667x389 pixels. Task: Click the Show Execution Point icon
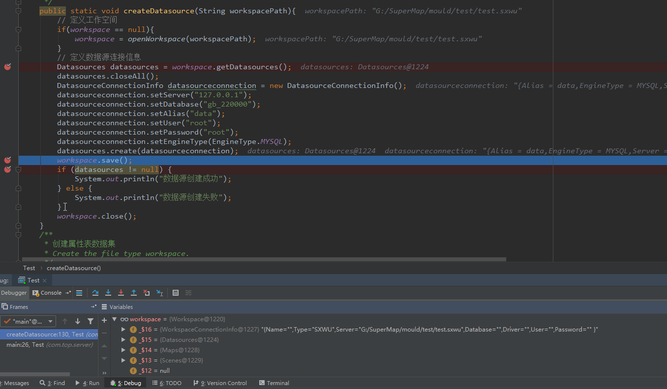point(79,293)
